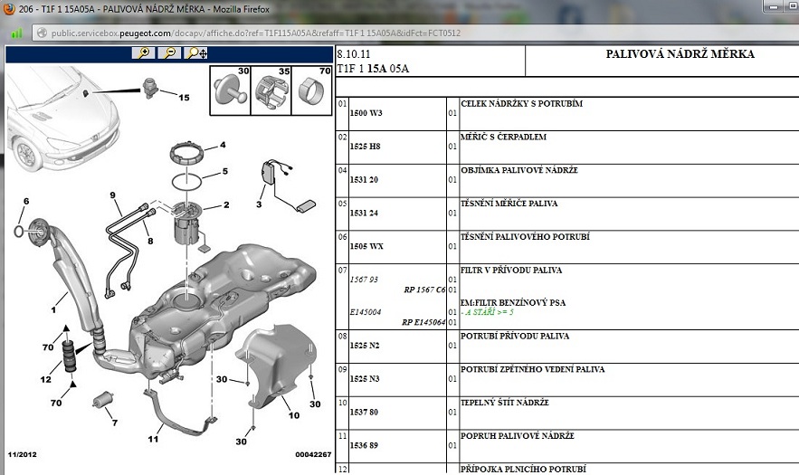This screenshot has height=475, width=799.
Task: Open replacement part RP E145064
Action: coord(423,322)
